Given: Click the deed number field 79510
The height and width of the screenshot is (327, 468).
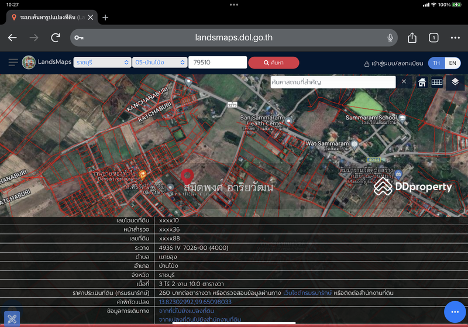Looking at the screenshot, I should (x=218, y=63).
